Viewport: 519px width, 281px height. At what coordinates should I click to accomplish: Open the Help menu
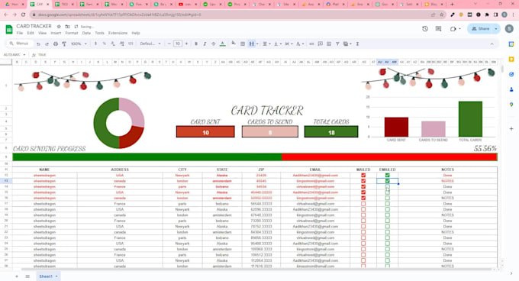point(136,33)
